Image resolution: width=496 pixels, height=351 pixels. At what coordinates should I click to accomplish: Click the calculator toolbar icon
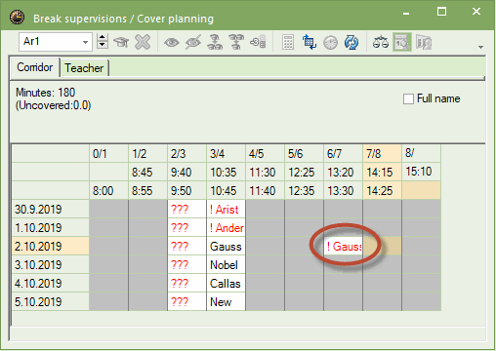[x=288, y=43]
